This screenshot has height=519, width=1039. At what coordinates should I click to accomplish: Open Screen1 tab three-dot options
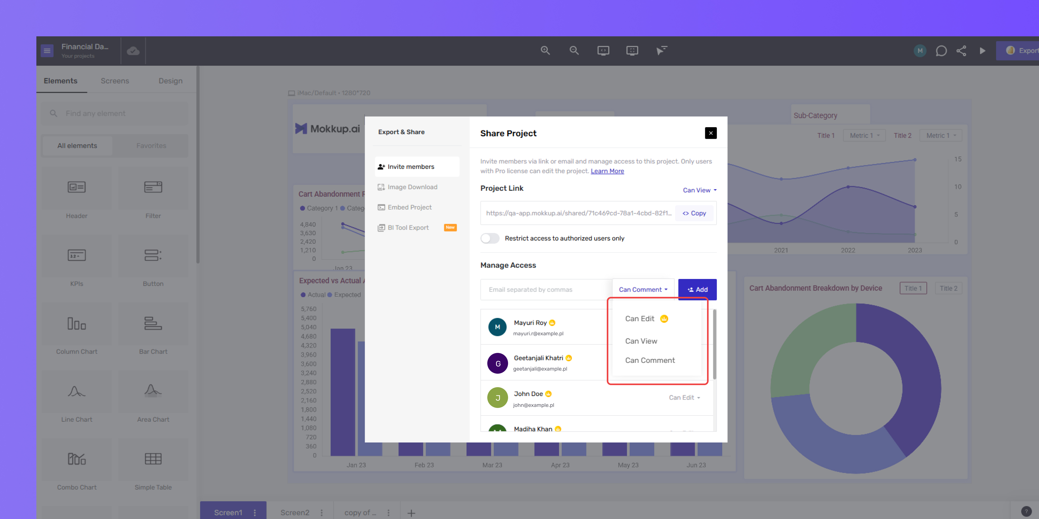point(255,513)
